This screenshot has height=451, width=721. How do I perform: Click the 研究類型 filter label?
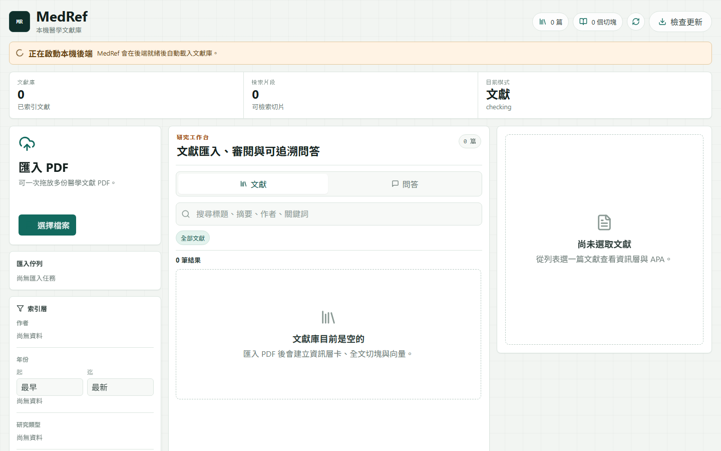point(29,424)
